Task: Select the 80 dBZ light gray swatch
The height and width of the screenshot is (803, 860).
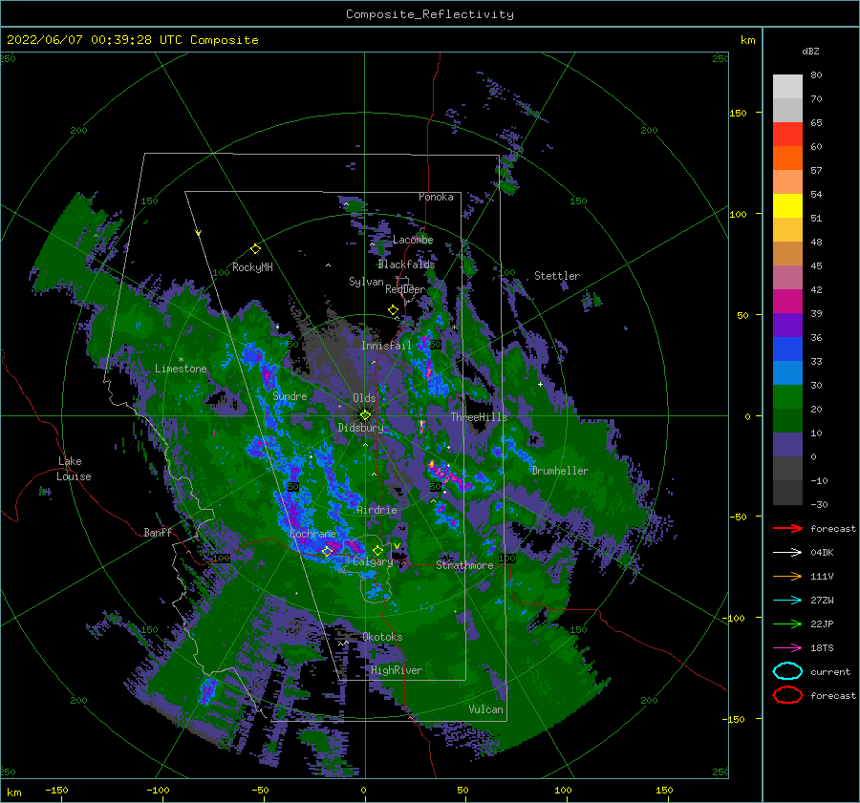Action: pos(787,86)
